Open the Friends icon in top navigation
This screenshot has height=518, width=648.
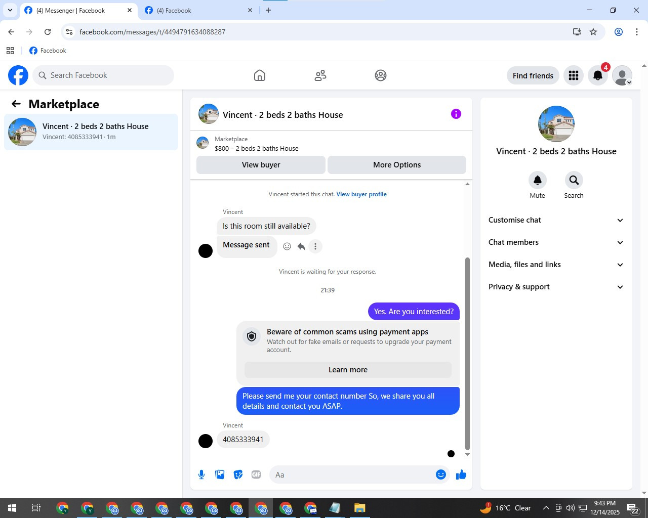[x=320, y=75]
